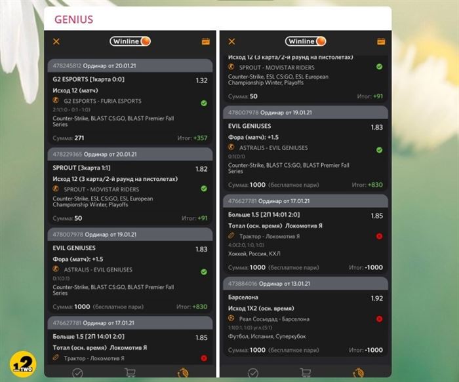Image resolution: width=459 pixels, height=382 pixels.
Task: Click odds value 1.32 on G2 bet
Action: 201,81
